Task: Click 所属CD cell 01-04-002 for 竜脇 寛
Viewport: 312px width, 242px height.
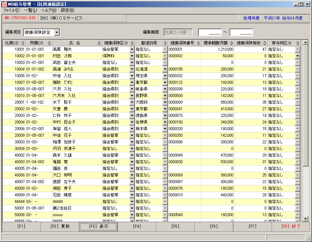Action: tap(39, 162)
